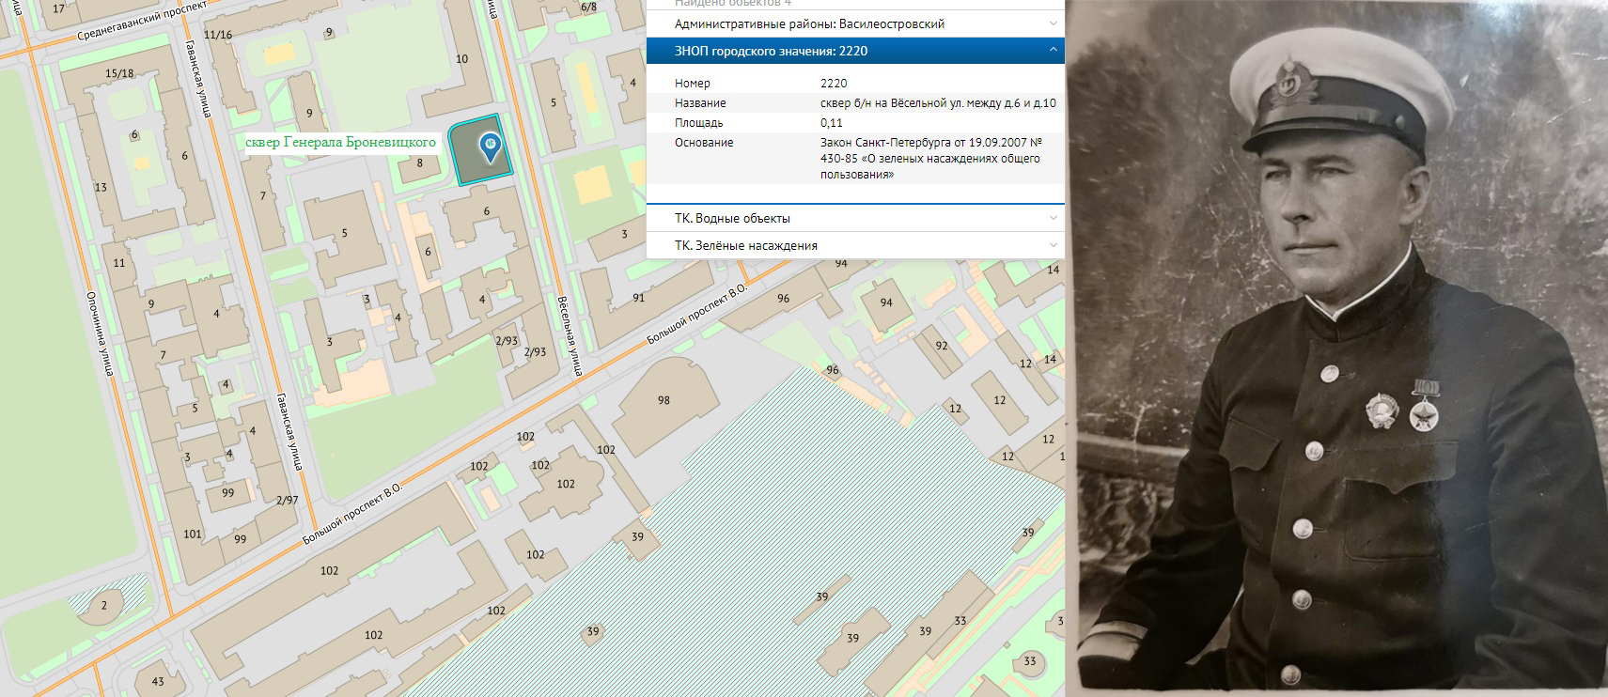Click the blue map marker pin
This screenshot has height=697, width=1608.
(x=490, y=147)
